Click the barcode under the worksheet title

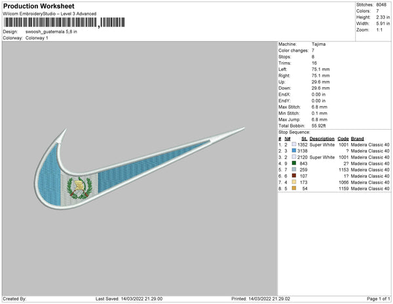tap(64, 22)
